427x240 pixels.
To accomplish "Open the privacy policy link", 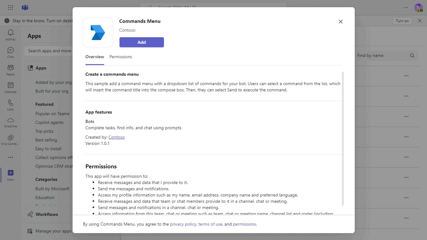I will coord(183,224).
